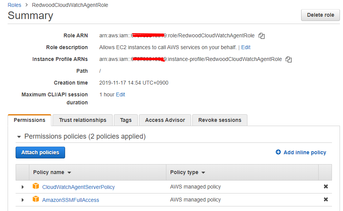This screenshot has height=211, width=343.
Task: Expand the AmazonSSMFullAccess row
Action: tap(22, 200)
